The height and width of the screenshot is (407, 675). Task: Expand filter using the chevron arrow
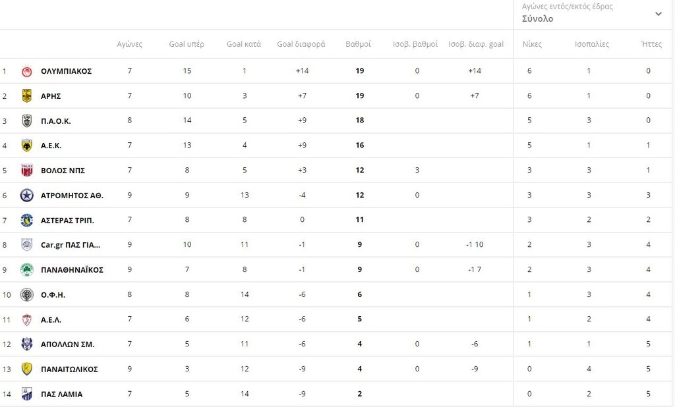[x=658, y=14]
